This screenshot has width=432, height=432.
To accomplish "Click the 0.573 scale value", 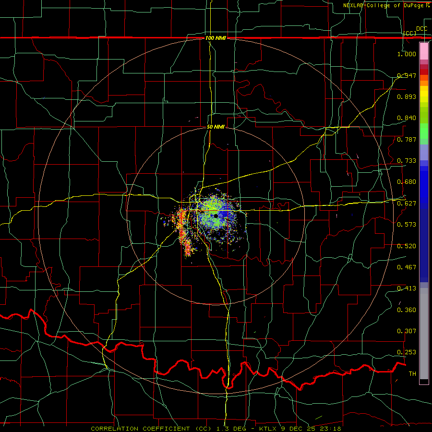I will [x=407, y=225].
